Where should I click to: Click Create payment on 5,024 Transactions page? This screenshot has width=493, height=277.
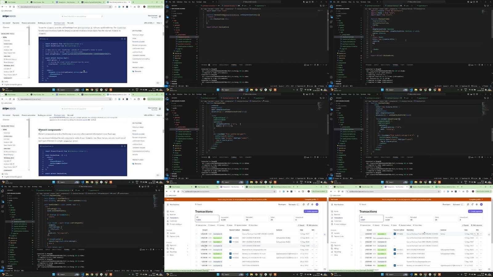(x=311, y=211)
